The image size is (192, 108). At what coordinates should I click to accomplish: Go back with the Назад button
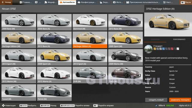coord(6,2)
